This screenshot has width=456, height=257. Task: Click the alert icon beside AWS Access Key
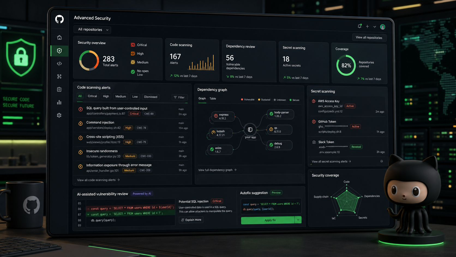(314, 101)
